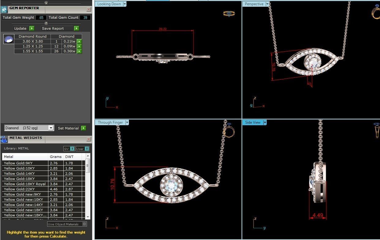Select the Looking Down viewport title
Screen dimensions: 380x240
point(109,4)
